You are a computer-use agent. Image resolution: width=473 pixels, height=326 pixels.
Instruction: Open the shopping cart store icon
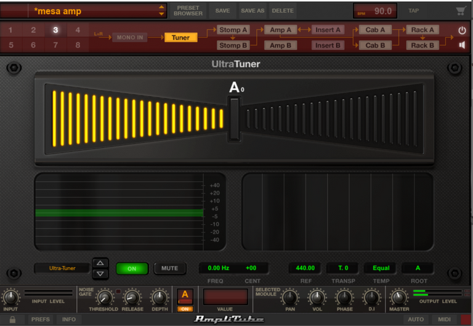coord(461,11)
